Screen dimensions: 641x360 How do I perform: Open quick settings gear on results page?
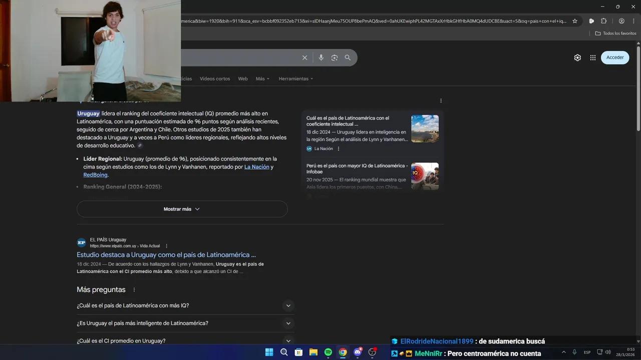(577, 57)
